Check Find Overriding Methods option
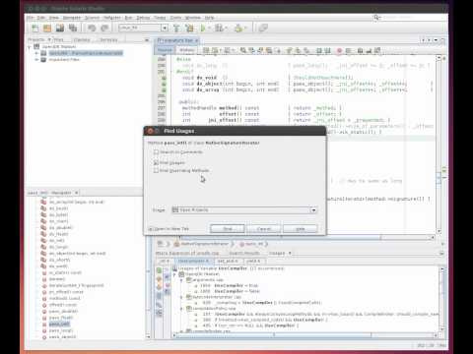 (x=156, y=170)
